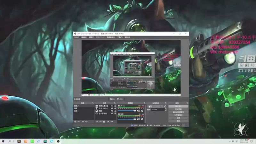Click the transition duration field 300 ms
256x144 pixels.
coord(158,109)
